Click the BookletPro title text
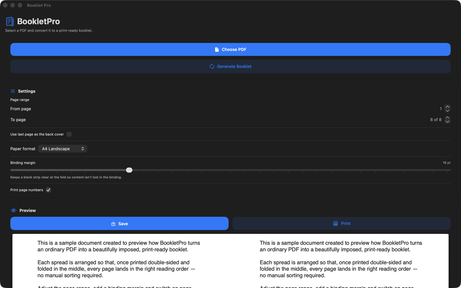Screen dimensions: 461x288 point(39,21)
